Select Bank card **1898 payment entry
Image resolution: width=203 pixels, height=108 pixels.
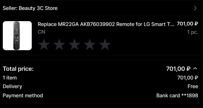(177, 96)
